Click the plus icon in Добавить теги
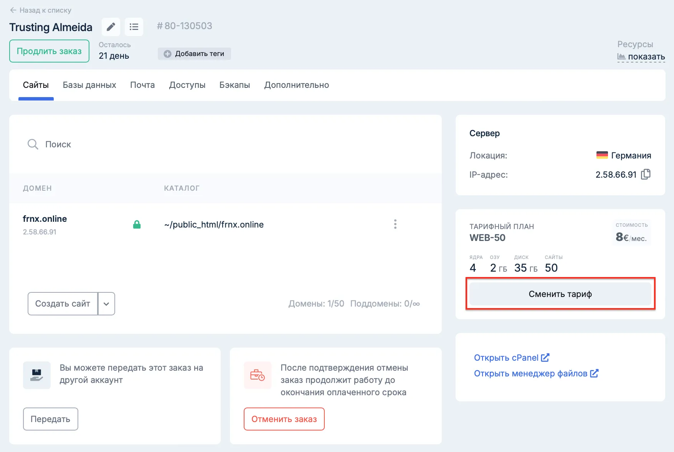This screenshot has height=452, width=674. [167, 54]
